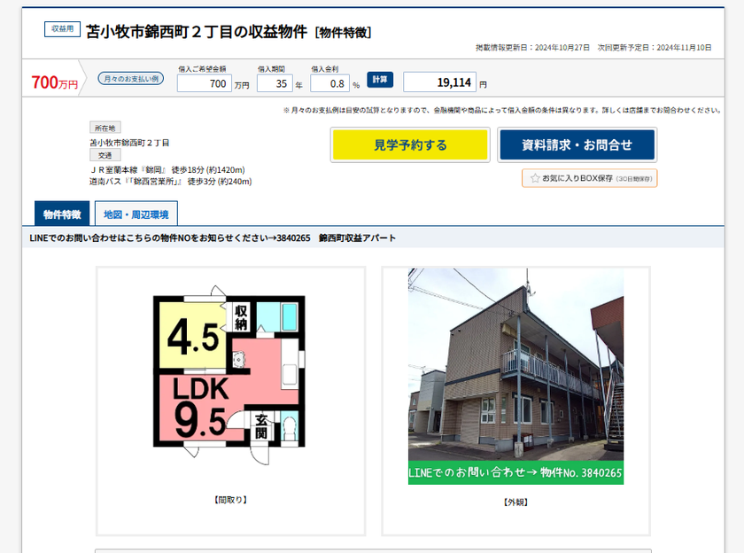Screen dimensions: 744x553
Task: Open 資料請求・お問合せ inquiry form
Action: pos(577,144)
